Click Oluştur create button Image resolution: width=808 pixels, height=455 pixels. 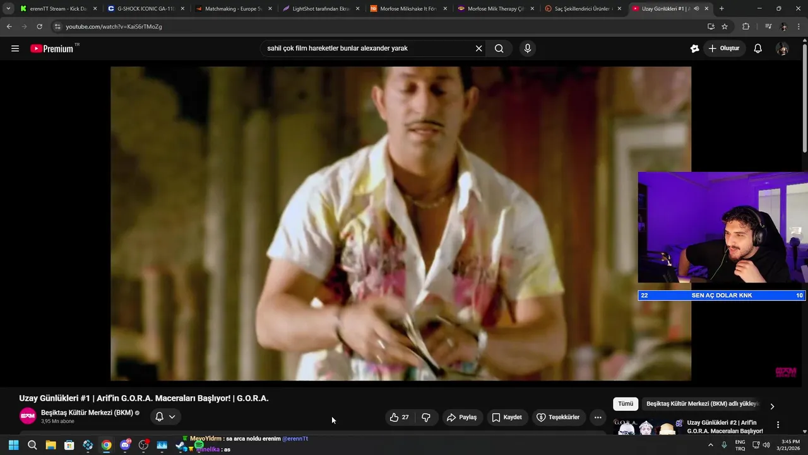pyautogui.click(x=724, y=49)
